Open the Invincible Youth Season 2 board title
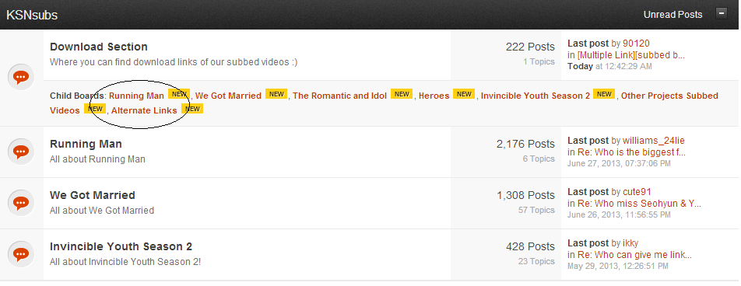This screenshot has width=741, height=286. pos(121,246)
